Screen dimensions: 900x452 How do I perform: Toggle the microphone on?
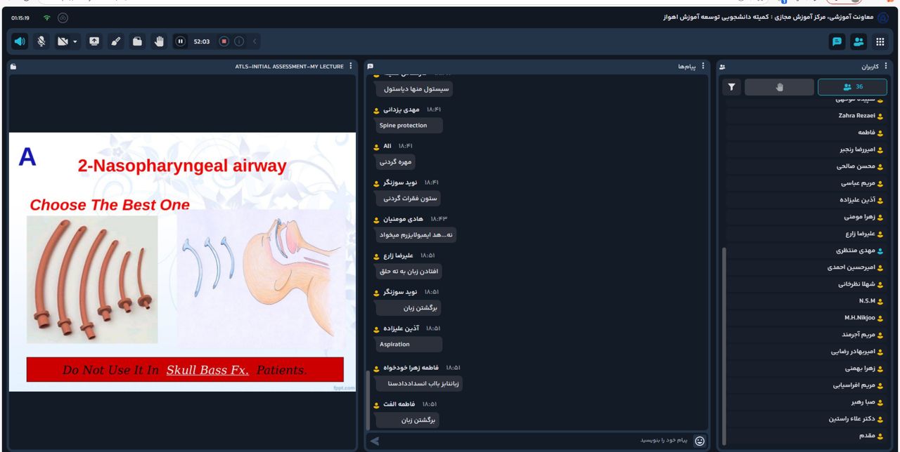[x=41, y=41]
